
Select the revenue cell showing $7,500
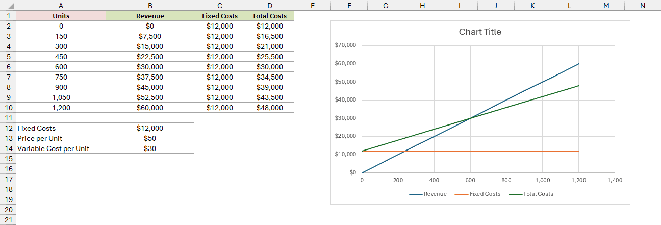(150, 36)
